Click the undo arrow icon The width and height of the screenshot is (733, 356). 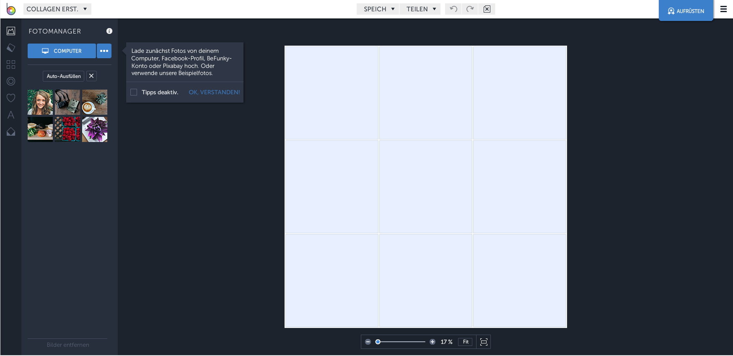click(453, 9)
